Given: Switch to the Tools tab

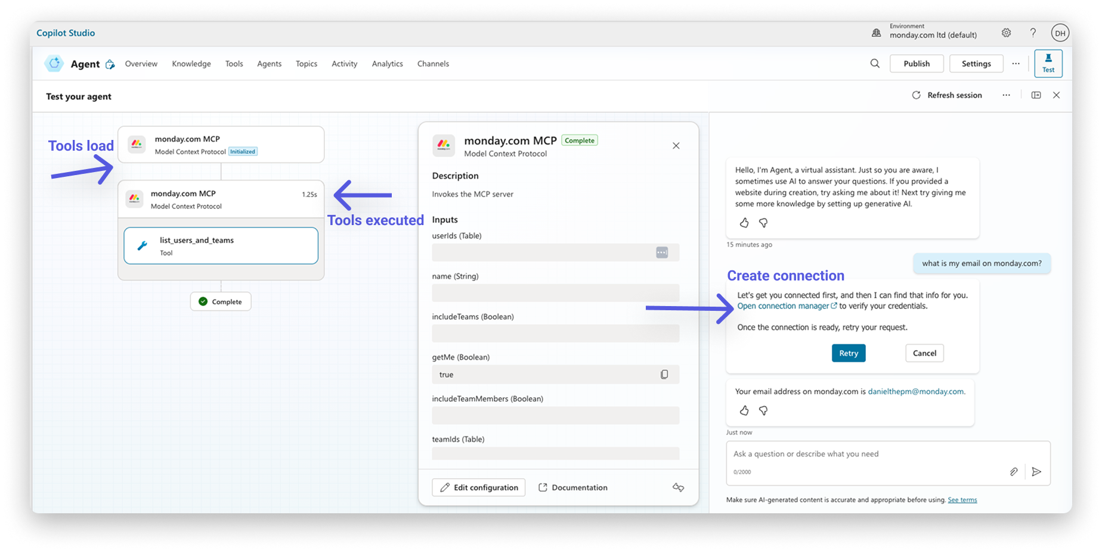Looking at the screenshot, I should tap(234, 64).
